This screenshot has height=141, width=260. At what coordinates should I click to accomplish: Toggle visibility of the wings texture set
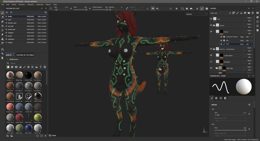coord(6,42)
